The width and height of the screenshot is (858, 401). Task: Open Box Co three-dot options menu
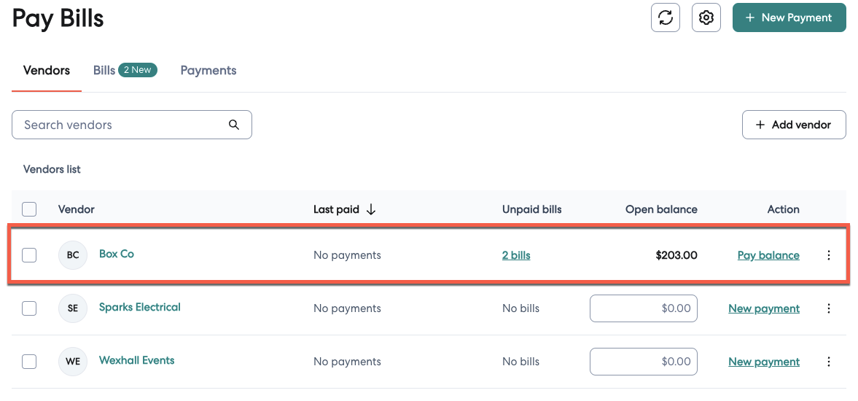828,255
